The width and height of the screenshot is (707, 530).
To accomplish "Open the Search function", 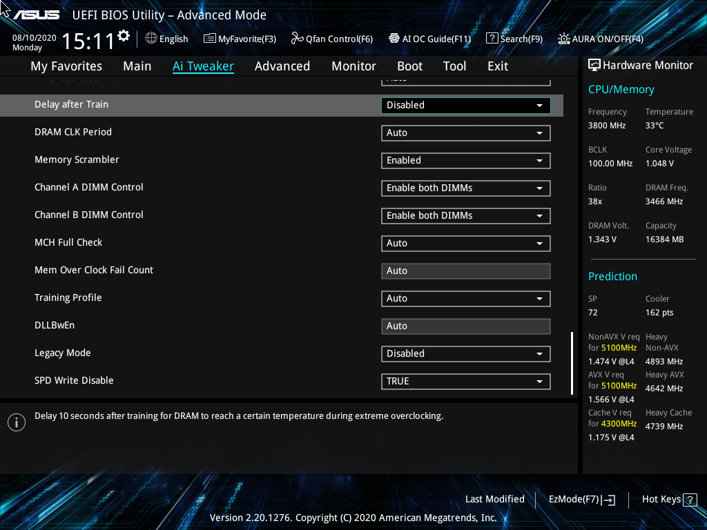I will [x=514, y=39].
